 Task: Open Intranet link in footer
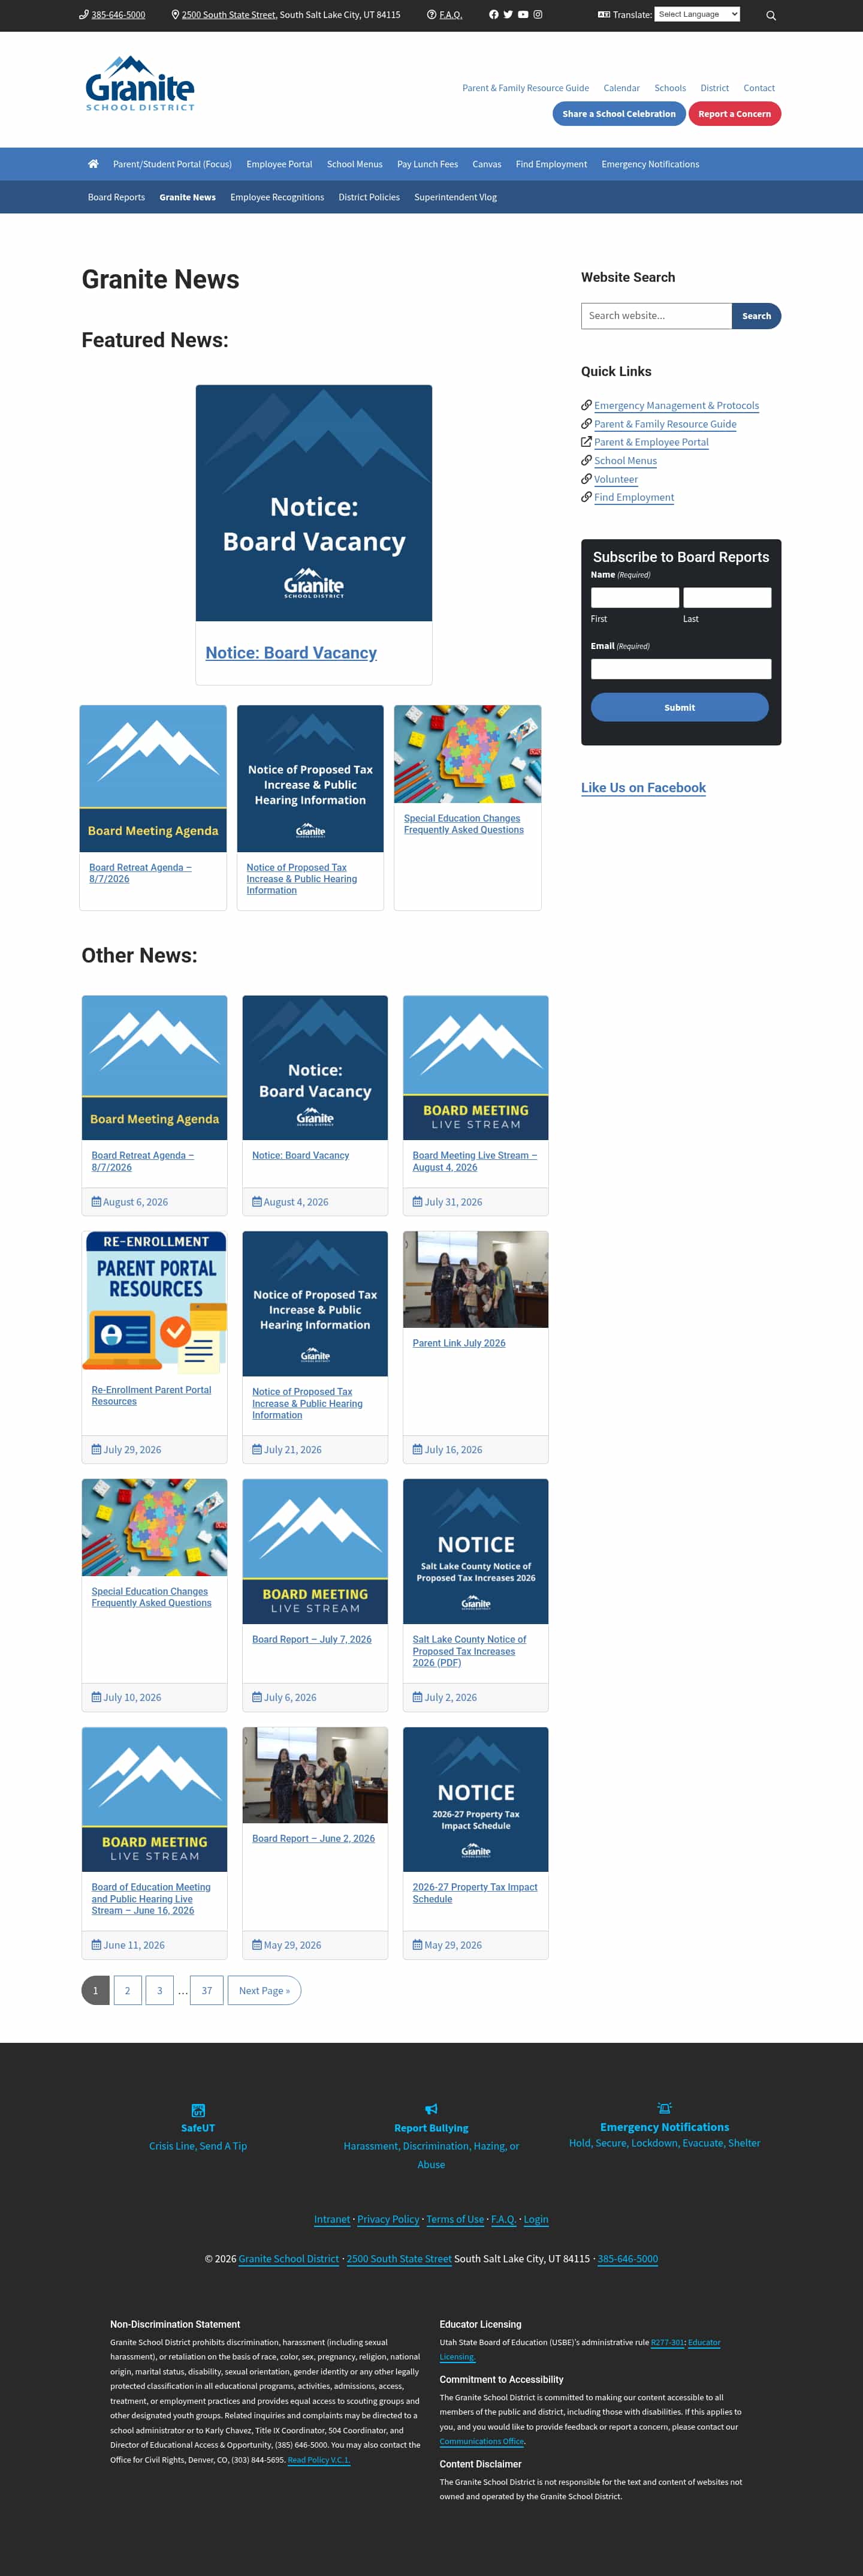(x=331, y=2219)
